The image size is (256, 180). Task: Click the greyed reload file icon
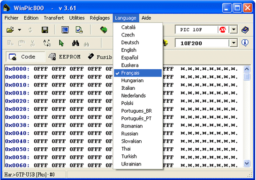coord(30,30)
